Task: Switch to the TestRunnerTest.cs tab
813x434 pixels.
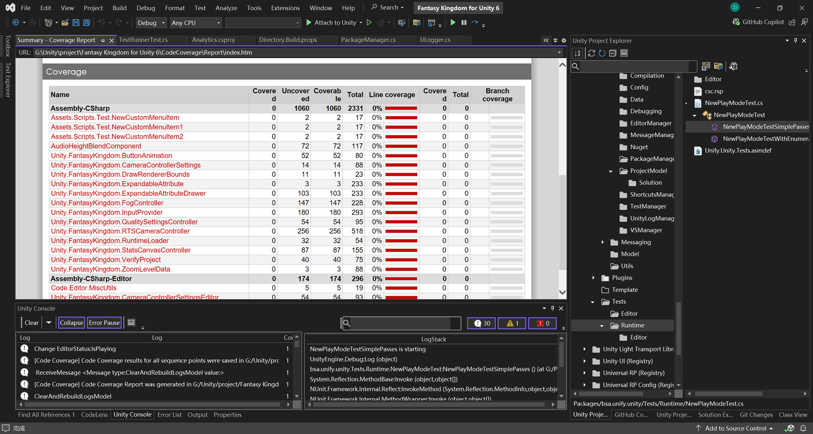Action: (x=143, y=40)
